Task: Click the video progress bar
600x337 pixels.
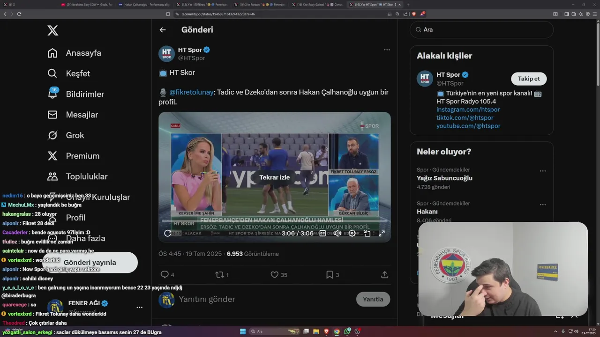Action: point(274,221)
